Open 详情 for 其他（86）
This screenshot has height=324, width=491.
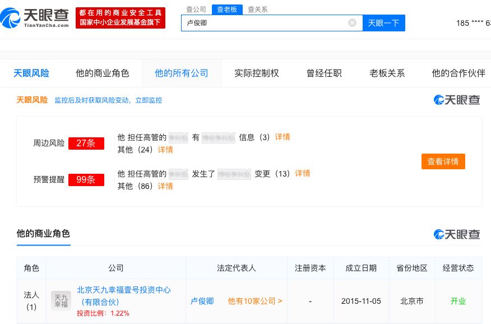(x=165, y=186)
